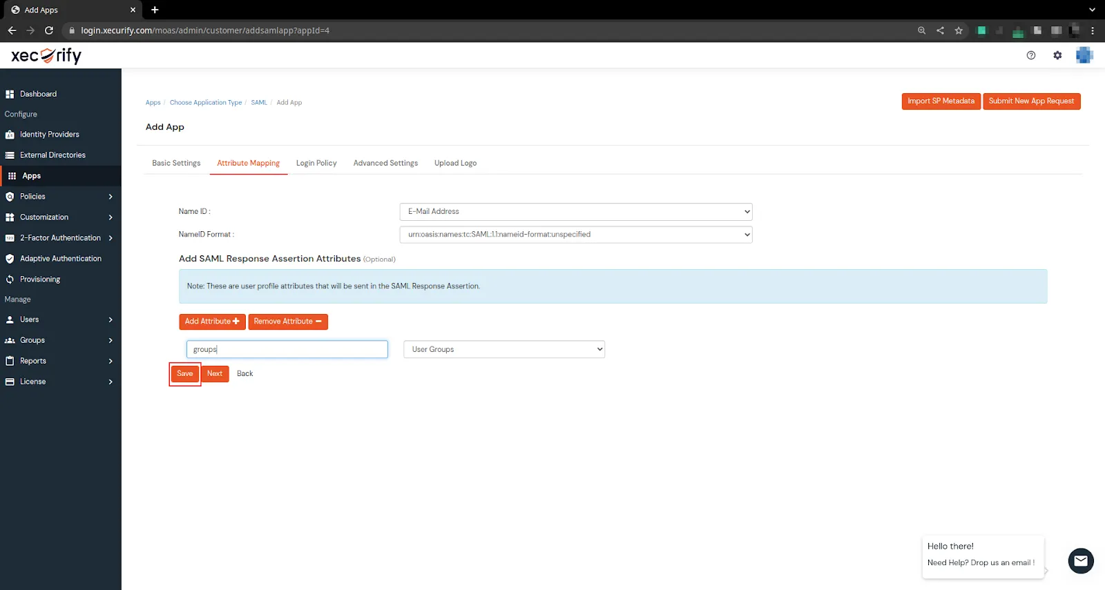Click the License card icon
Screen dimensions: 1105x590
click(10, 382)
